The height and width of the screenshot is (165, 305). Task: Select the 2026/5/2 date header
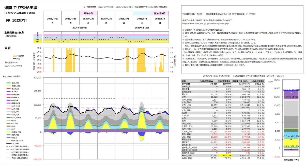(142, 19)
